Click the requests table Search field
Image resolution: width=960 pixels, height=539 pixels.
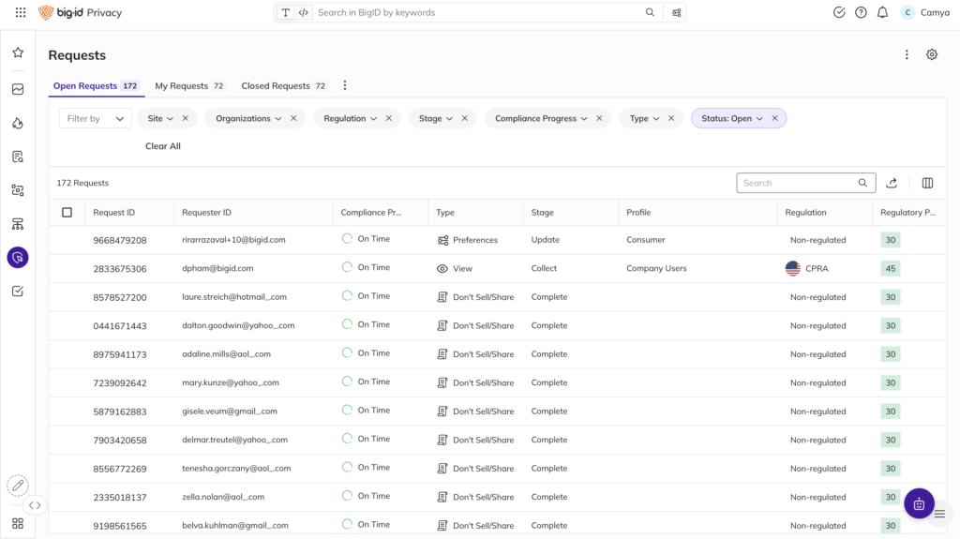pos(799,183)
